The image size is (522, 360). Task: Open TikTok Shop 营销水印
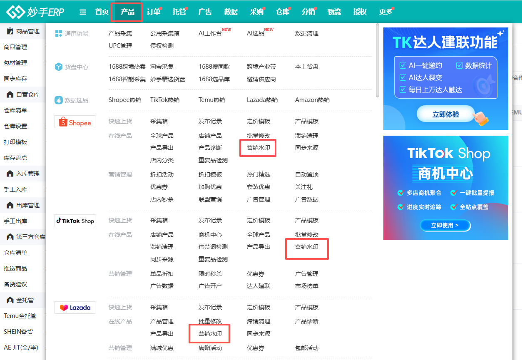(x=307, y=247)
